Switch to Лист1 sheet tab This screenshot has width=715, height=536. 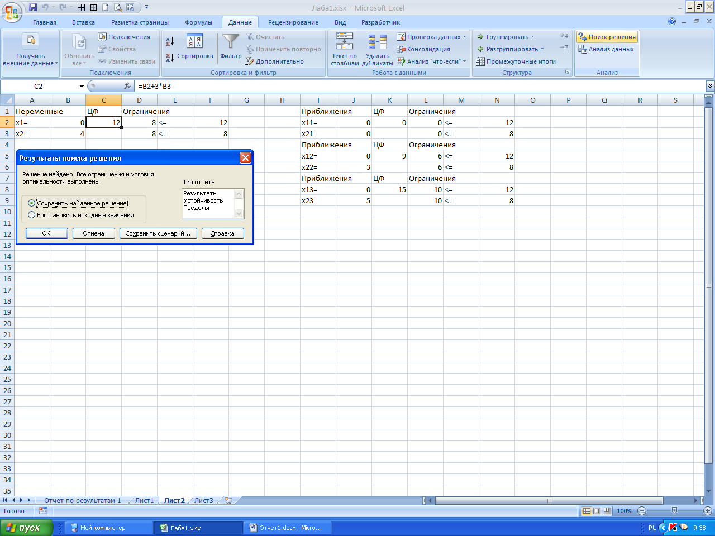click(144, 500)
